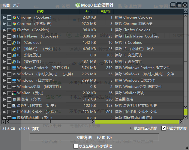Image resolution: width=189 pixels, height=150 pixels.
Task: Click the Firefox icon in the Cookies row
Action: click(x=14, y=30)
